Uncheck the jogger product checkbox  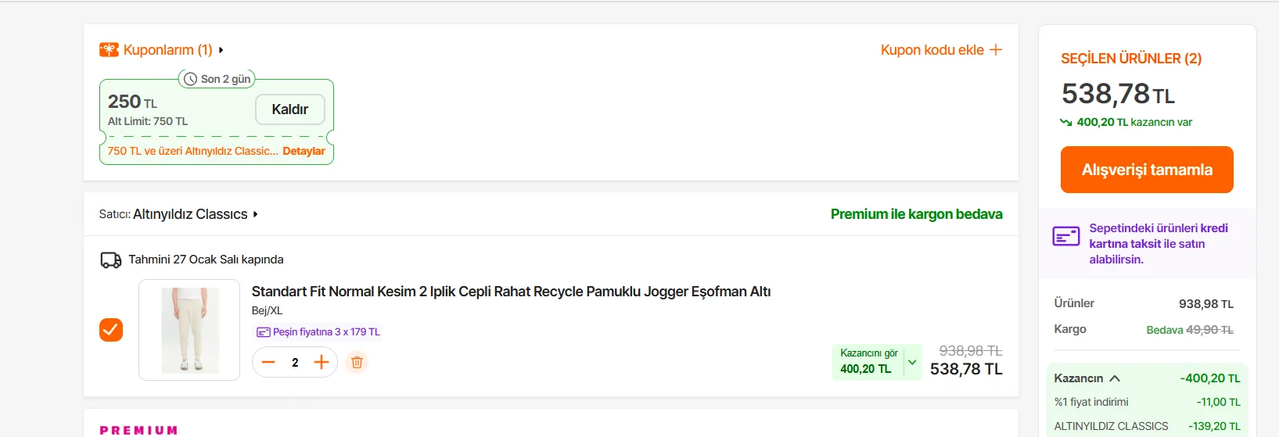[x=111, y=330]
